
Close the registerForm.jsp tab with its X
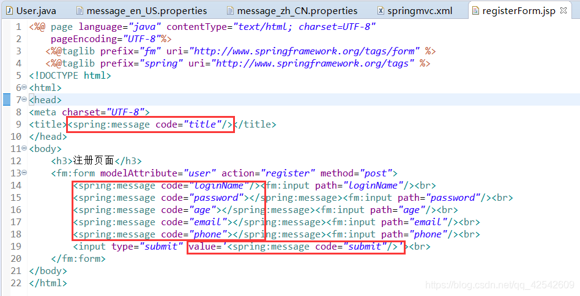(x=563, y=10)
